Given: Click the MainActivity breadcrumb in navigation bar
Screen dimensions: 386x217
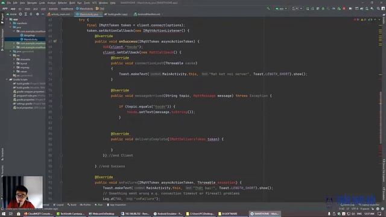Looking at the screenshot, I should pos(84,8).
